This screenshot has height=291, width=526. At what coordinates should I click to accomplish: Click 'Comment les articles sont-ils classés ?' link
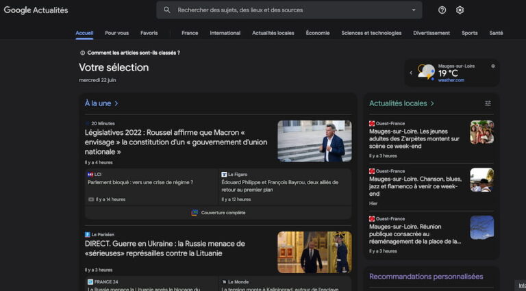(134, 53)
